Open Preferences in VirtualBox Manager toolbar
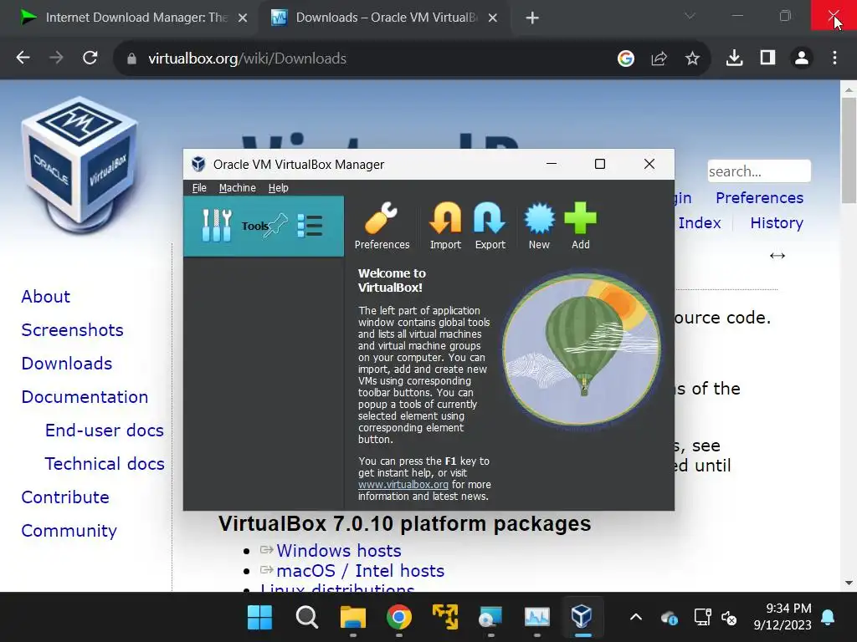Image resolution: width=857 pixels, height=642 pixels. tap(382, 226)
